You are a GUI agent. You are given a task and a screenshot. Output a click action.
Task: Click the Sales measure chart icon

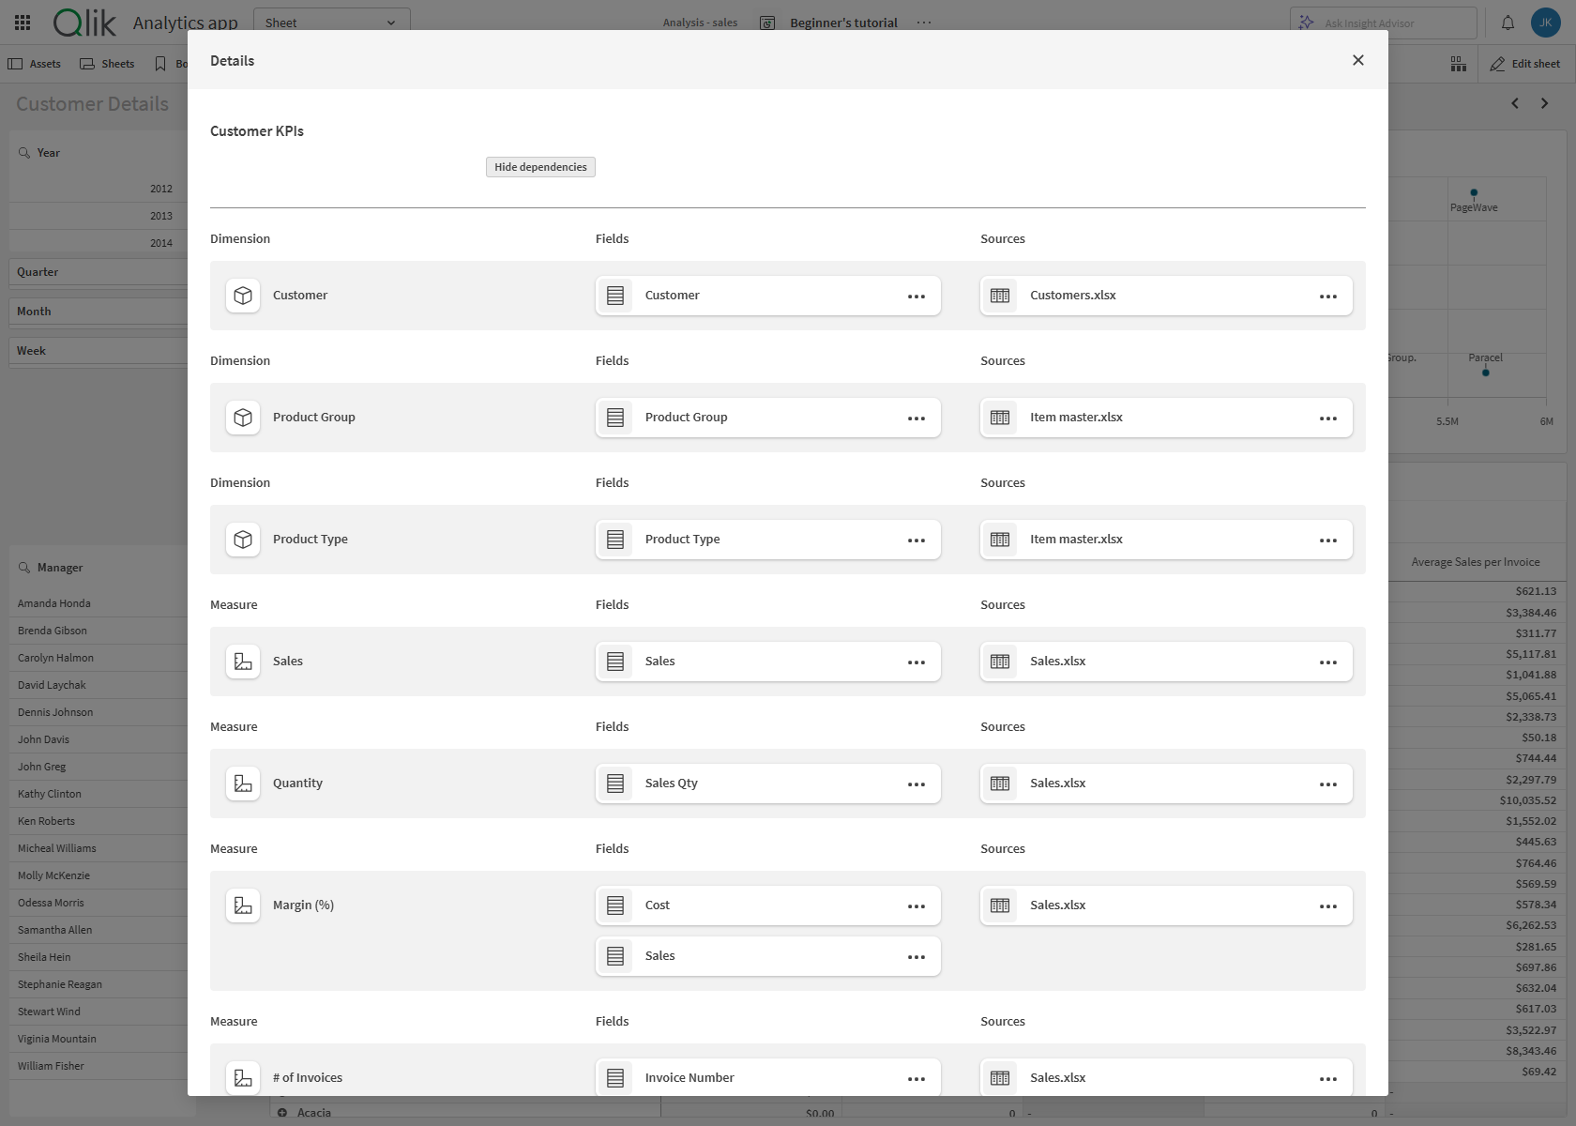243,661
